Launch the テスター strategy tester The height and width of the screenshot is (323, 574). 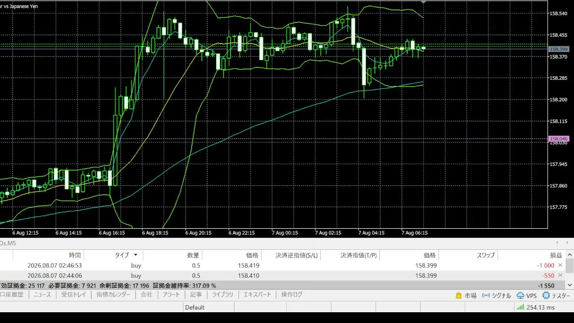click(557, 296)
